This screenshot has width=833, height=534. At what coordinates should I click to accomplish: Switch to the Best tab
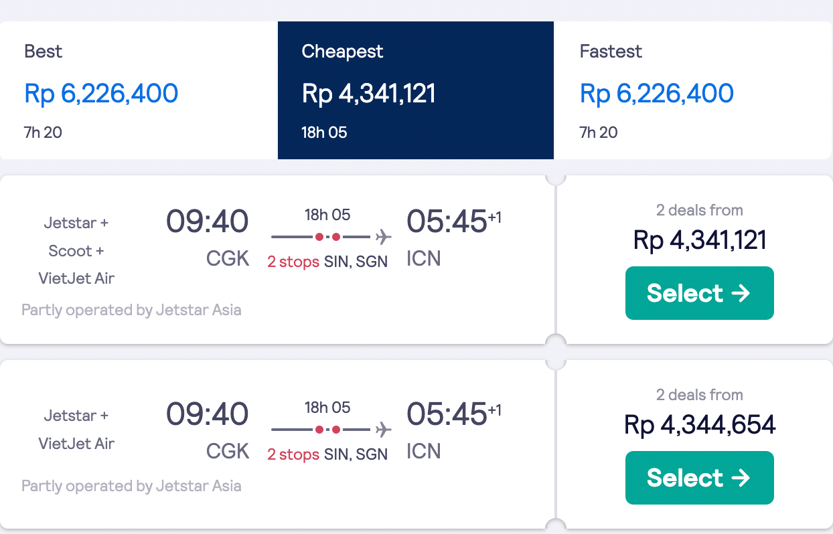(139, 90)
